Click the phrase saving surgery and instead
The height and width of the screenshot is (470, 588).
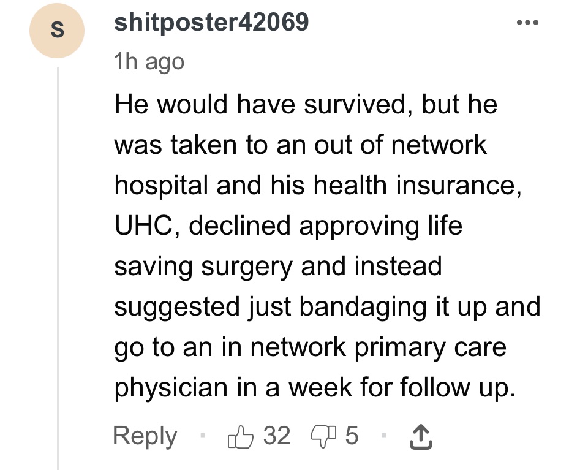pos(278,267)
